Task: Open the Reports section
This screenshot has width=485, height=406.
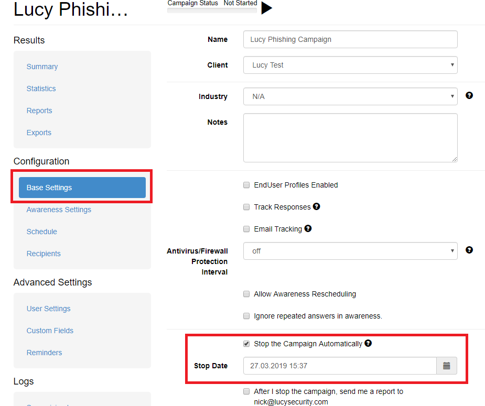Action: [39, 111]
